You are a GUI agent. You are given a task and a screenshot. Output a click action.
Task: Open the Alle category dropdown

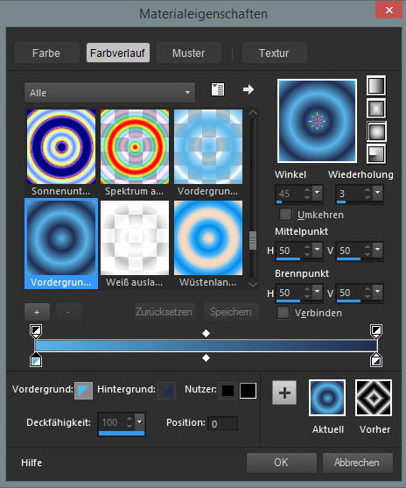(x=109, y=93)
